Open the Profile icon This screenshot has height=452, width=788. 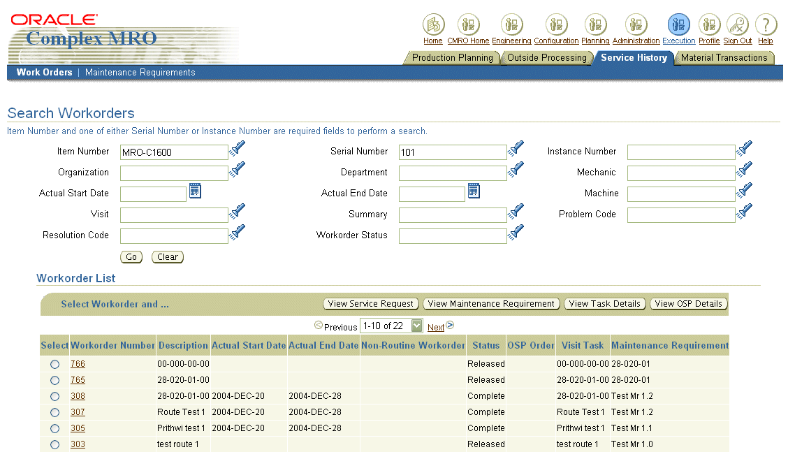coord(709,24)
